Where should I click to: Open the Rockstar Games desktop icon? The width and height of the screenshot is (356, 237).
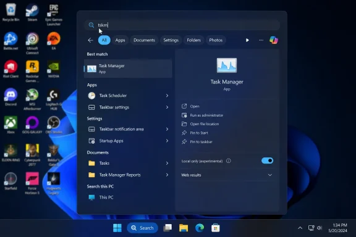[32, 71]
